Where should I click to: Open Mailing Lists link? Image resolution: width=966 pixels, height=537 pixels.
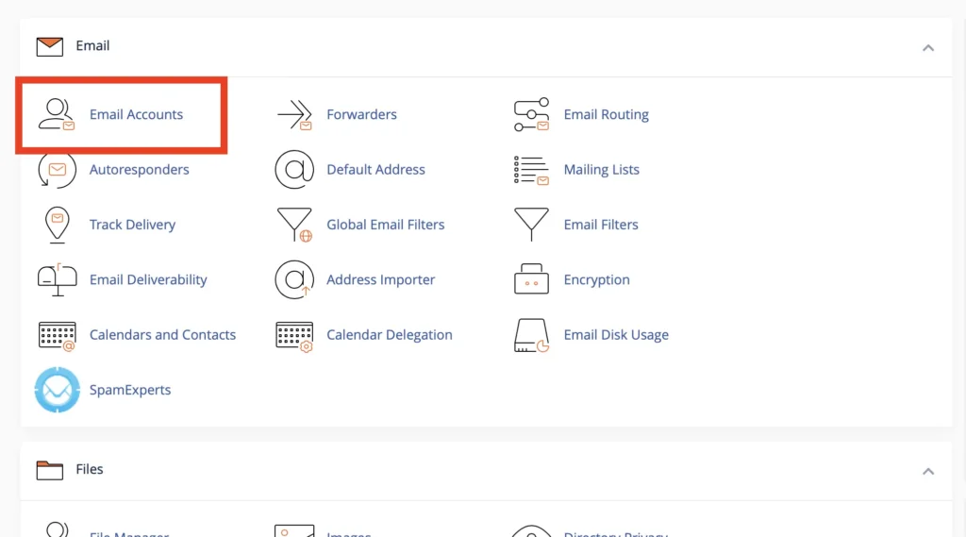coord(601,170)
